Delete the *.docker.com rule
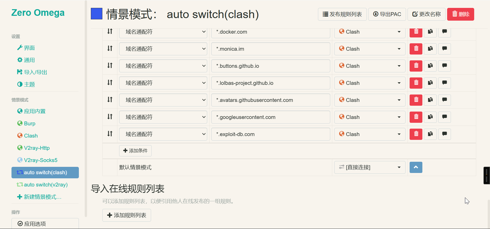Viewport: 490px width, 229px height. coord(415,32)
